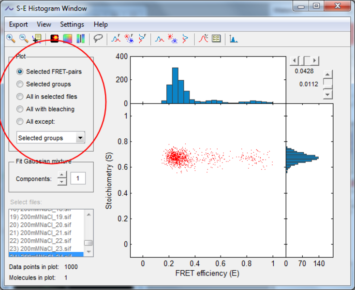This screenshot has height=290, width=355.
Task: Select the 'Selected groups' radio button
Action: pos(20,84)
